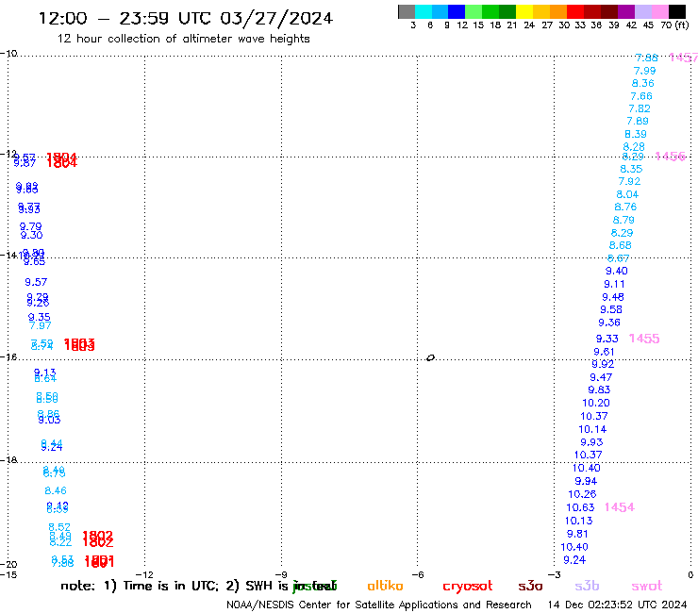
Task: Click the pink '1456' time label
Action: click(x=671, y=157)
